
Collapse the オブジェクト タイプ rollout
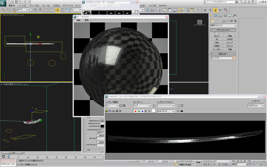tap(223, 30)
